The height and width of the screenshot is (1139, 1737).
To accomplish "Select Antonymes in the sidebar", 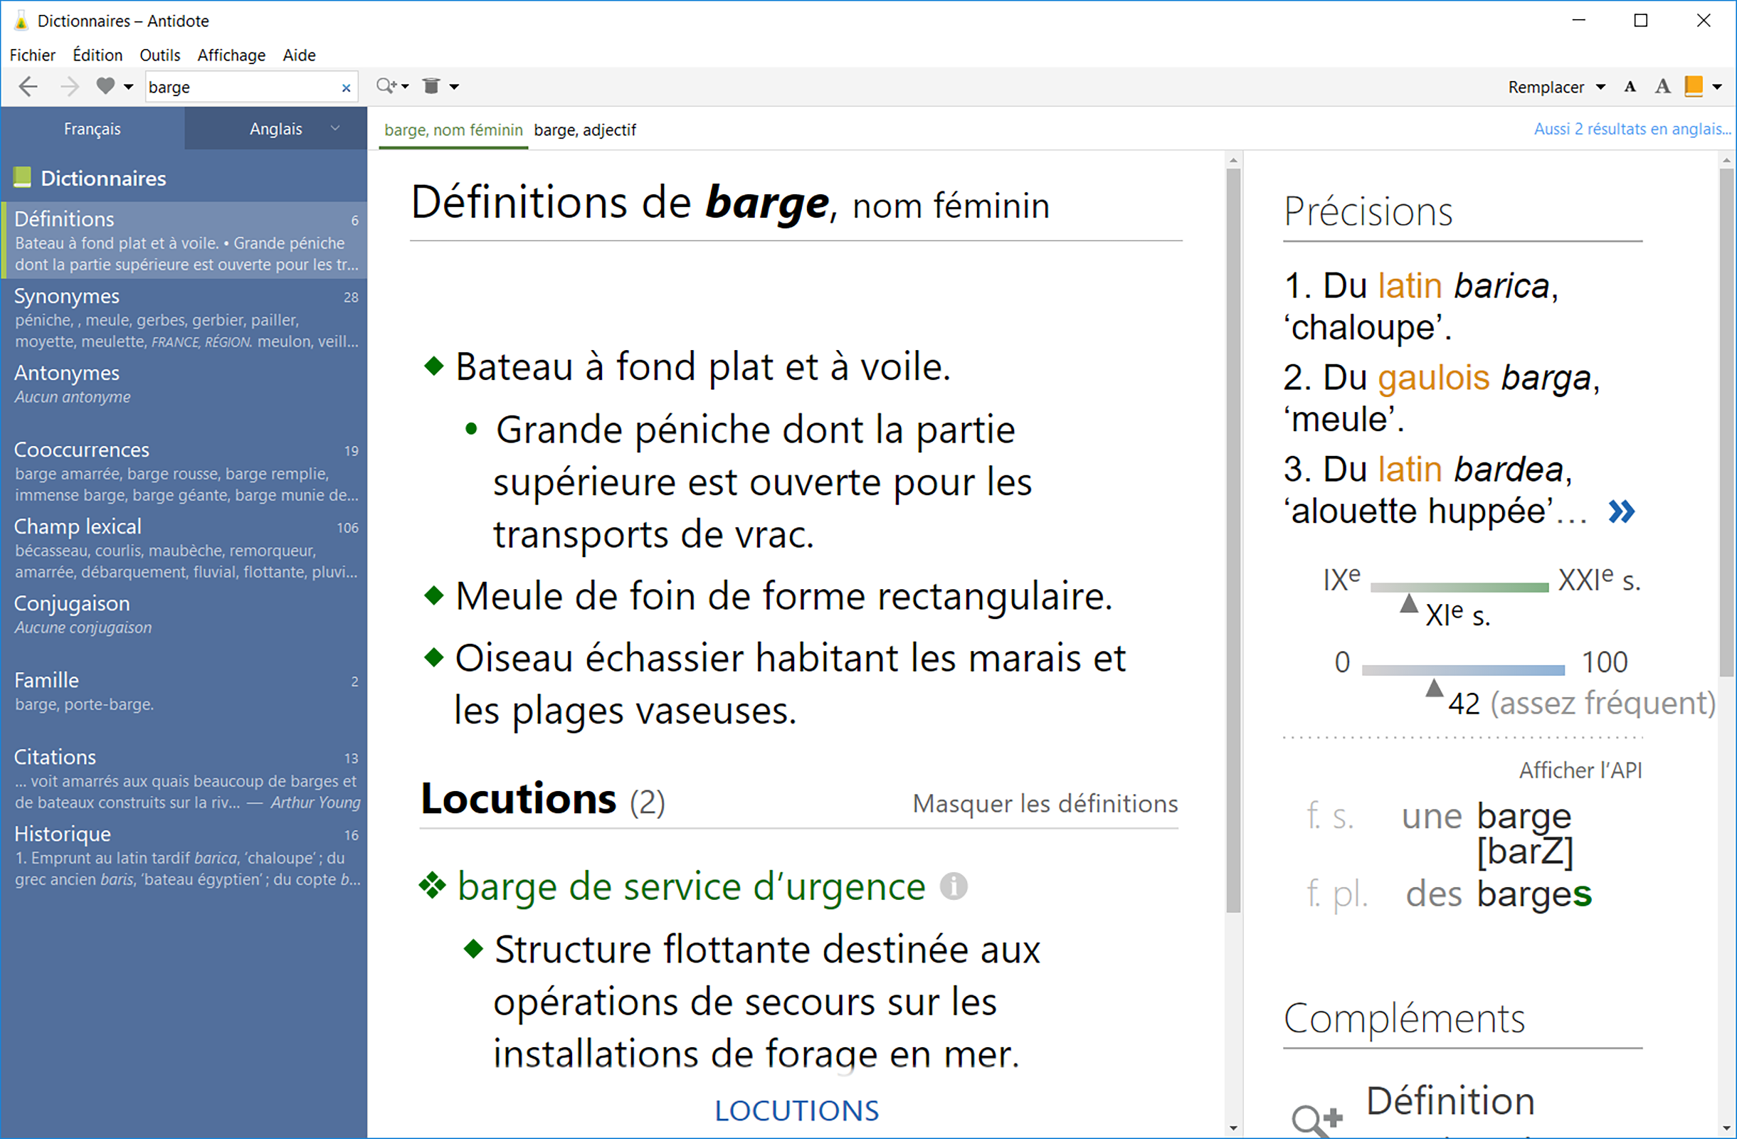I will pyautogui.click(x=184, y=386).
